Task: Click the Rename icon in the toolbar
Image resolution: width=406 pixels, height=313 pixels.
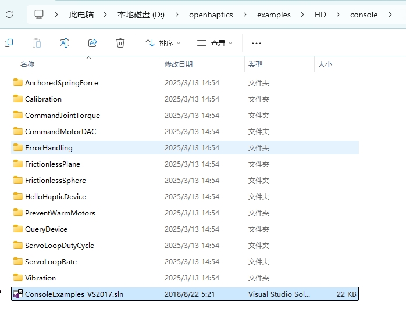Action: point(65,43)
